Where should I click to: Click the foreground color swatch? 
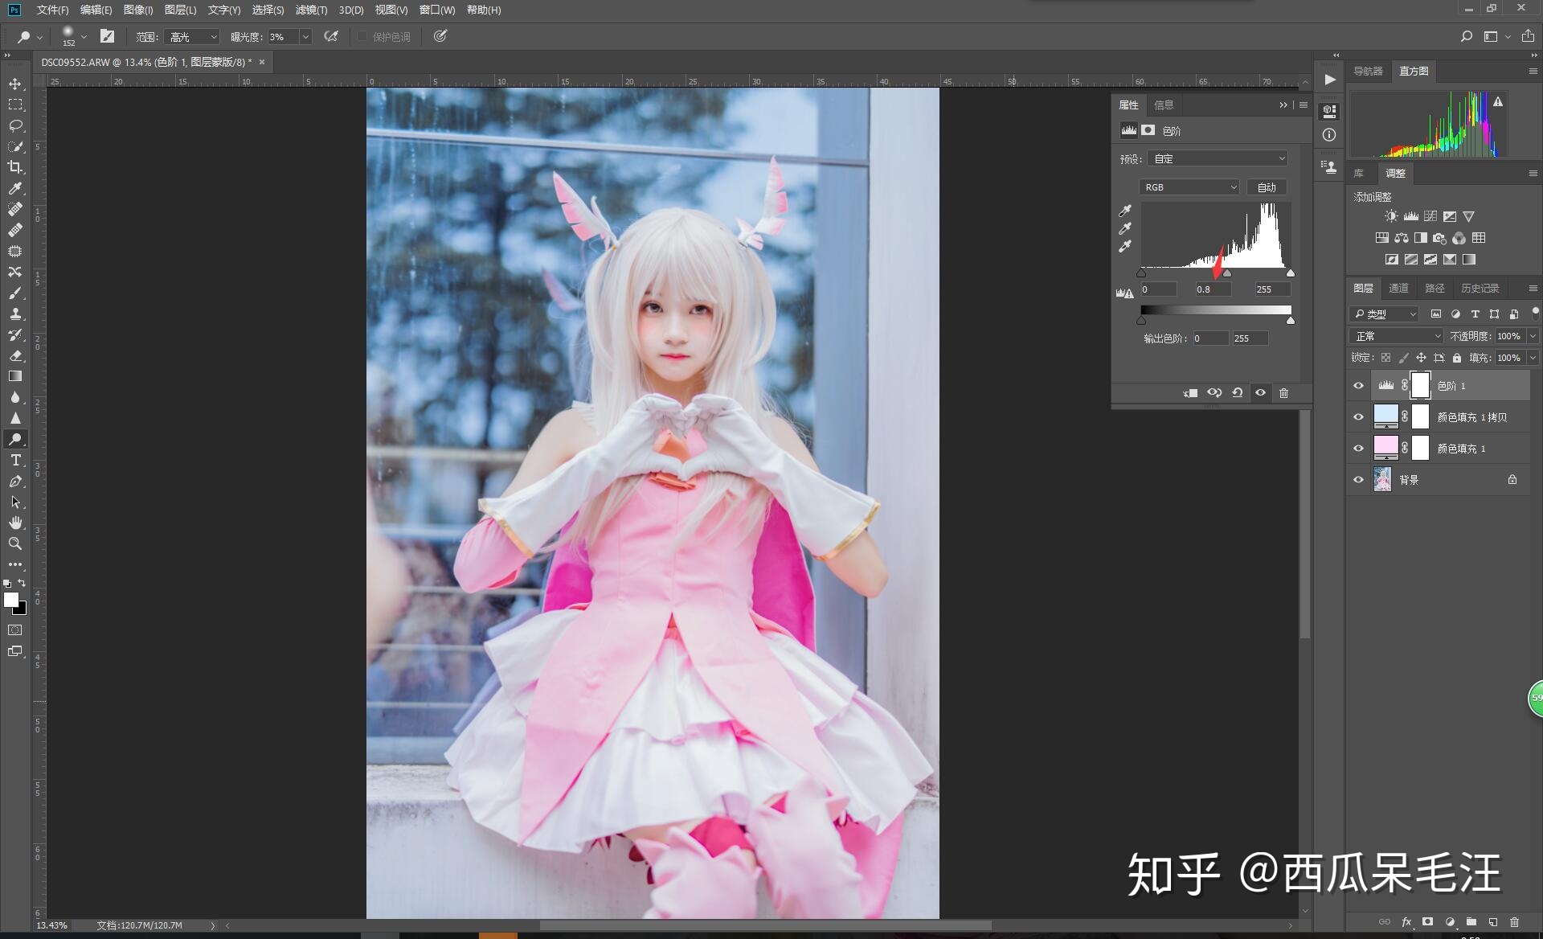10,600
